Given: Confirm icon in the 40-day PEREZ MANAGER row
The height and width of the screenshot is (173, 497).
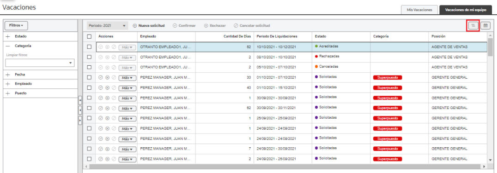Looking at the screenshot, I should (x=101, y=88).
